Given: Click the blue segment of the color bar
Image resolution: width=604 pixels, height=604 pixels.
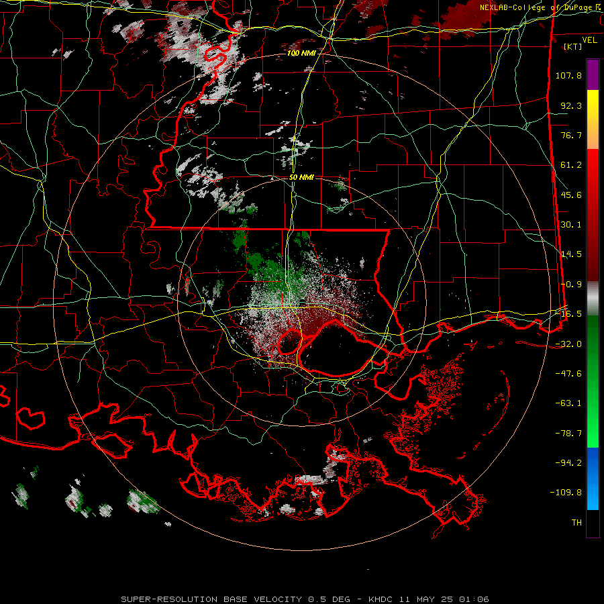Looking at the screenshot, I should pos(593,479).
